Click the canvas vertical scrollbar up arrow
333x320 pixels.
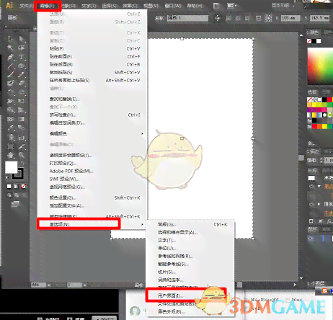(x=301, y=35)
